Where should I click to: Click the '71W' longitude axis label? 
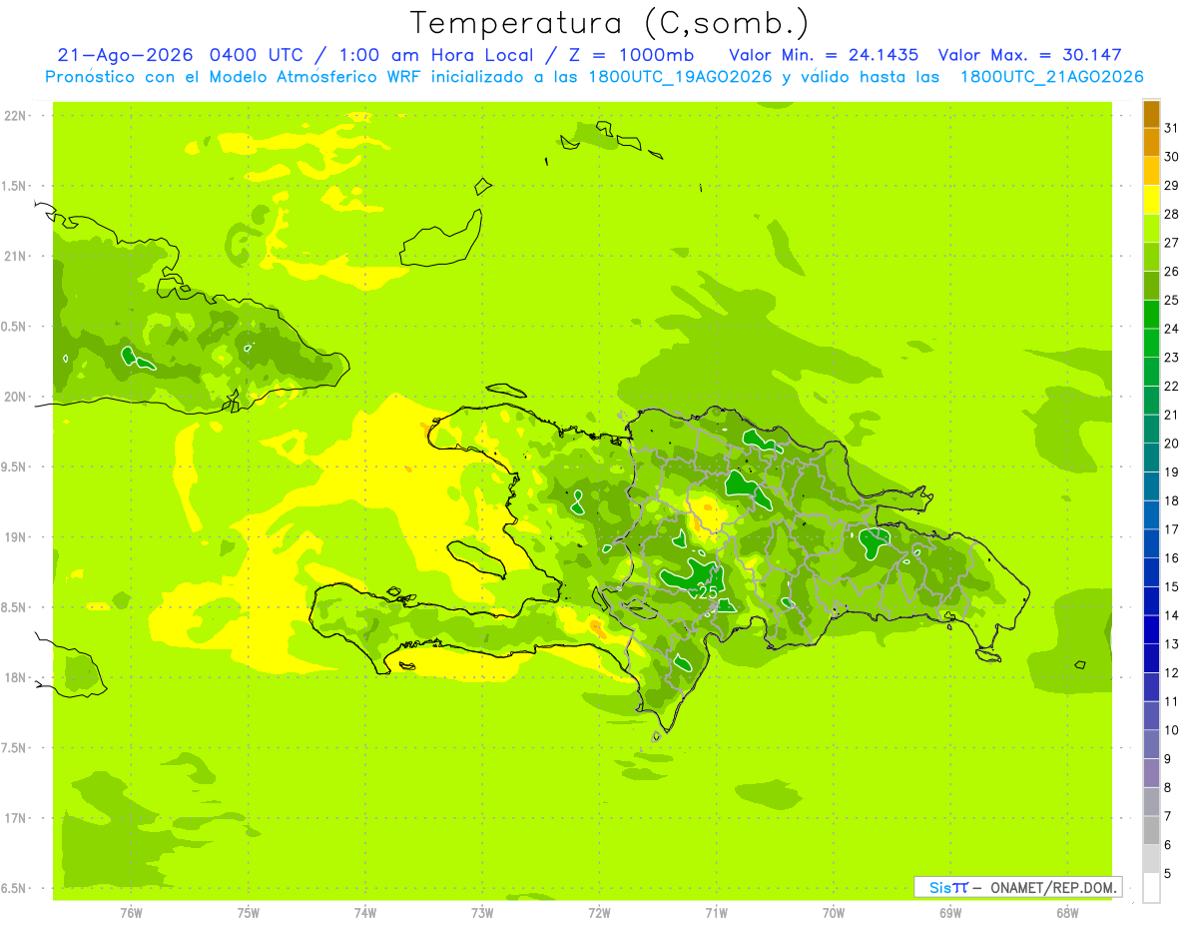[716, 913]
